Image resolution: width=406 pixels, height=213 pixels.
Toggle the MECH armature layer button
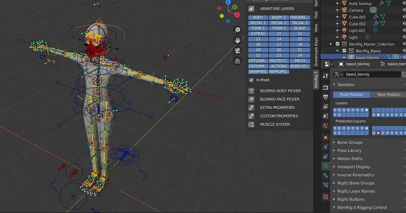coord(300,61)
